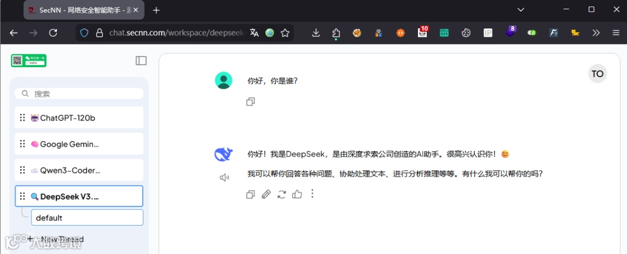The image size is (627, 254).
Task: Edit the DeepSeek response
Action: tap(266, 194)
